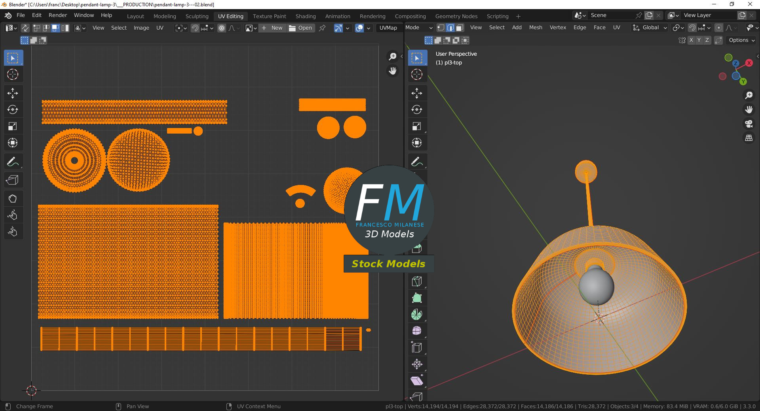760x411 pixels.
Task: Open the Global transform orientation dropdown
Action: [x=650, y=28]
